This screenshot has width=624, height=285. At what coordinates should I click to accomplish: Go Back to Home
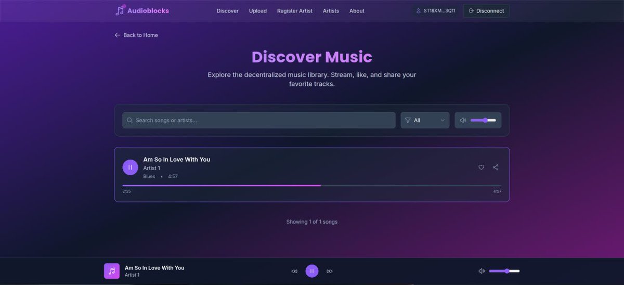coord(136,35)
